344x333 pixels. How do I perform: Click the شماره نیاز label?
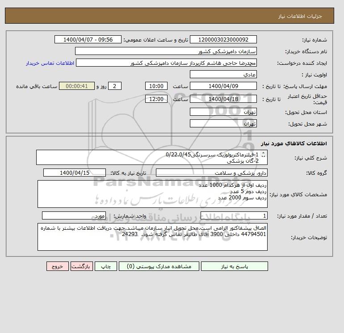click(x=315, y=40)
